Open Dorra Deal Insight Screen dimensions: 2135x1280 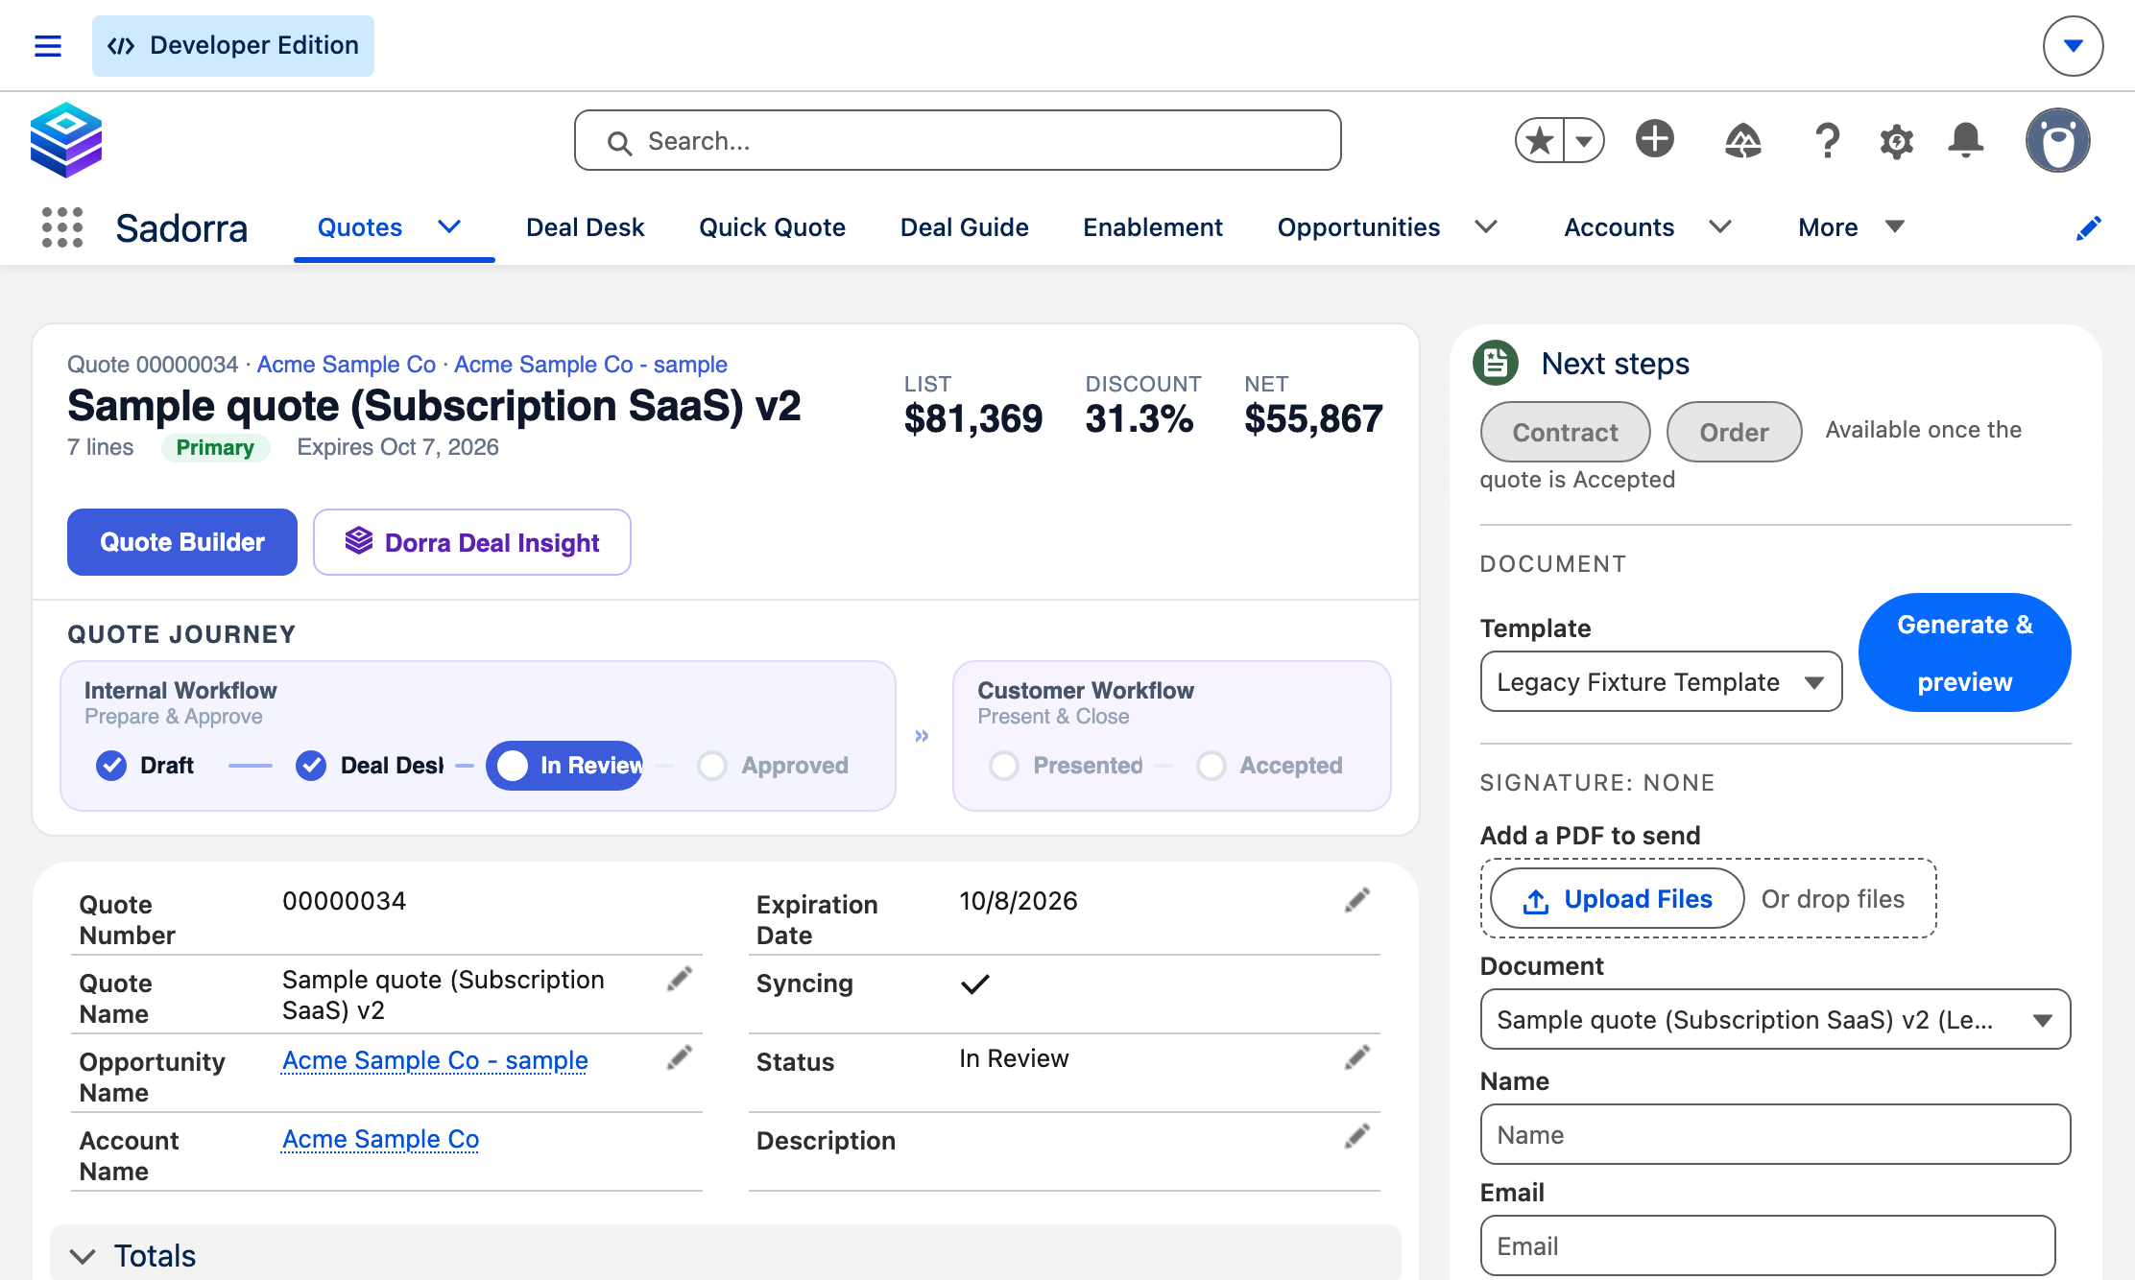[x=472, y=542]
